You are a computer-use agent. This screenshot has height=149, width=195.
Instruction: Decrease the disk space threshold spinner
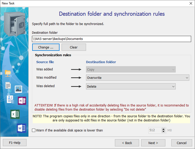(x=163, y=131)
